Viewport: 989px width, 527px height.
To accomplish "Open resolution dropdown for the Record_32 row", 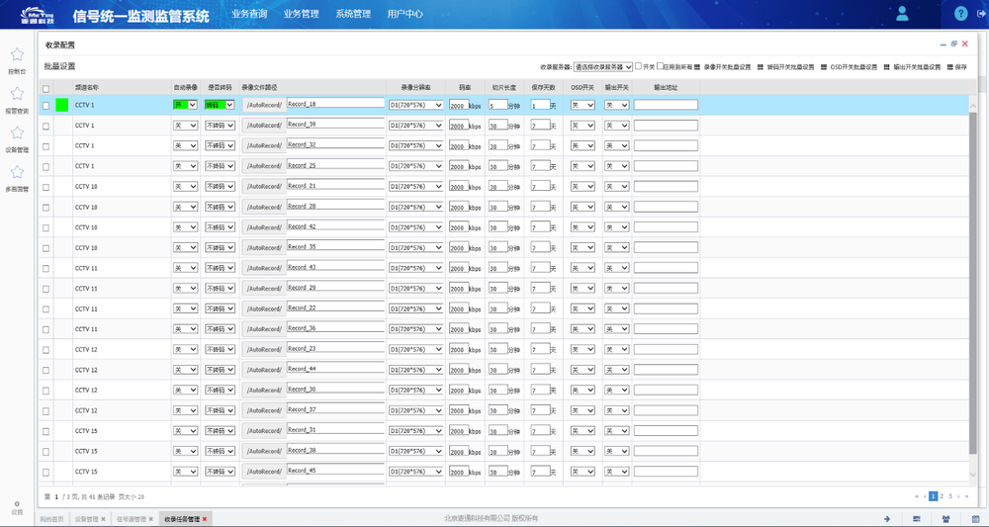I will tap(415, 145).
